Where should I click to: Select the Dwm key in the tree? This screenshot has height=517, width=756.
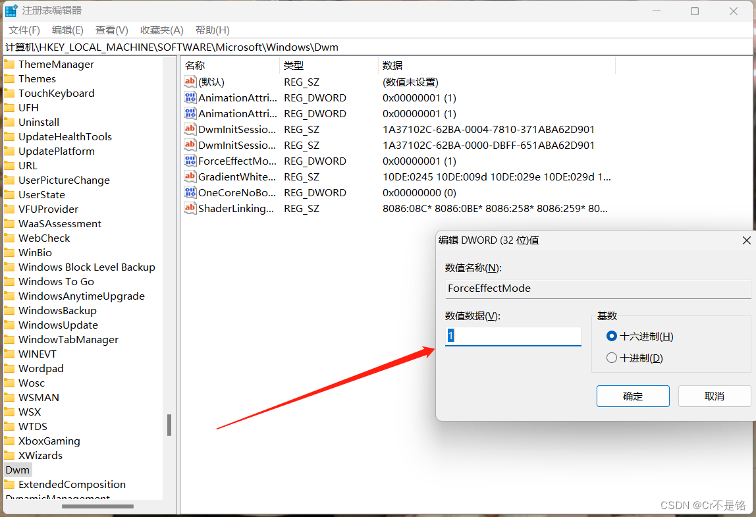pyautogui.click(x=17, y=470)
